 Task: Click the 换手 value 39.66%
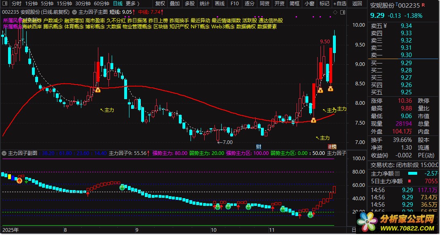[x=402, y=140]
